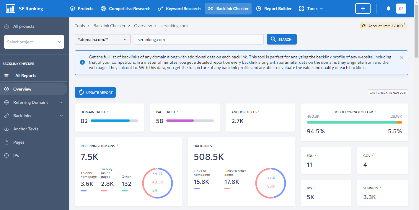419x210 pixels.
Task: Click the 17.8K Links to other pages value
Action: click(232, 182)
